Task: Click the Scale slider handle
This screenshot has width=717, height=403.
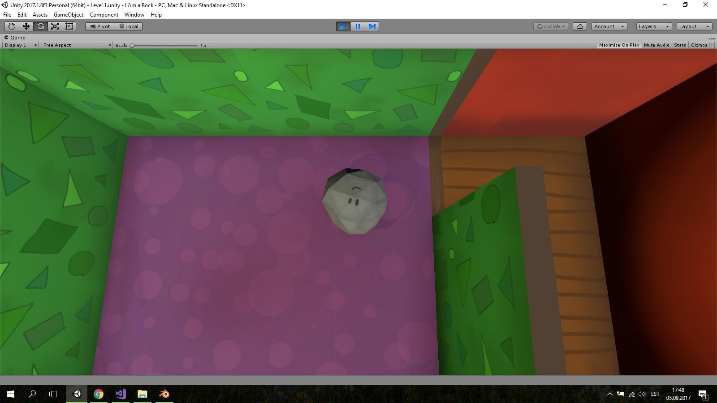Action: point(132,45)
